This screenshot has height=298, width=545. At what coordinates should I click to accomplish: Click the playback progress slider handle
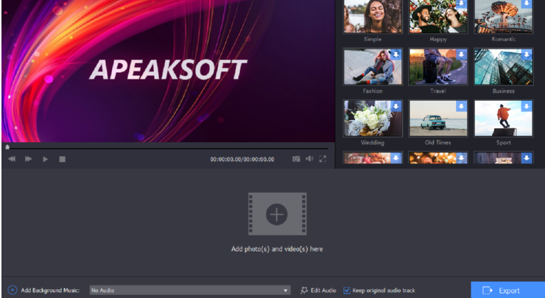[x=7, y=147]
